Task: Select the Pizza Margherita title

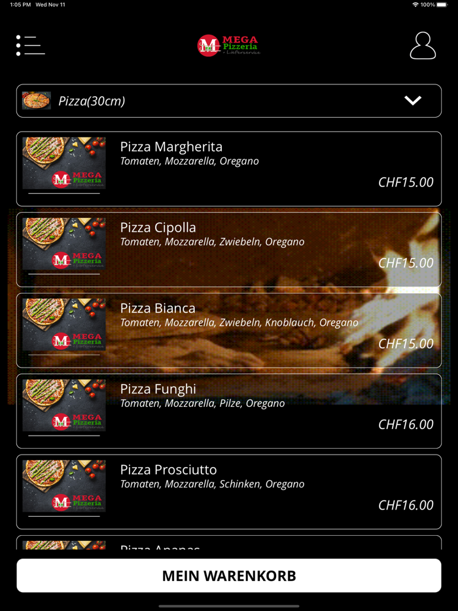Action: coord(171,147)
